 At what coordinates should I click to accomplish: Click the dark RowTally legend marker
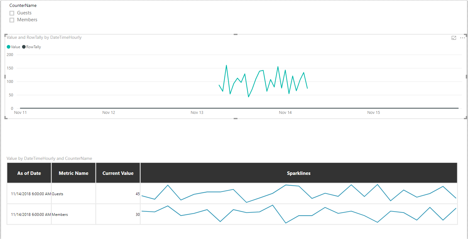coord(24,47)
